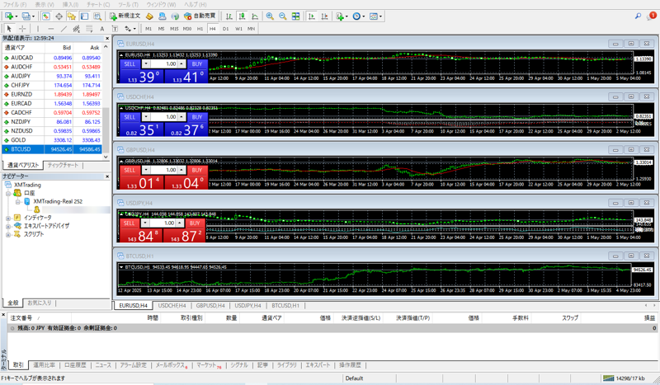Open the Arrows objects dropdown
660x385 pixels.
click(130, 29)
